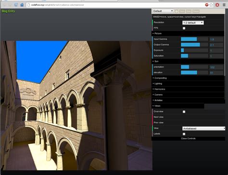Expand the Lighting folder
This screenshot has width=228, height=175.
pos(188,83)
